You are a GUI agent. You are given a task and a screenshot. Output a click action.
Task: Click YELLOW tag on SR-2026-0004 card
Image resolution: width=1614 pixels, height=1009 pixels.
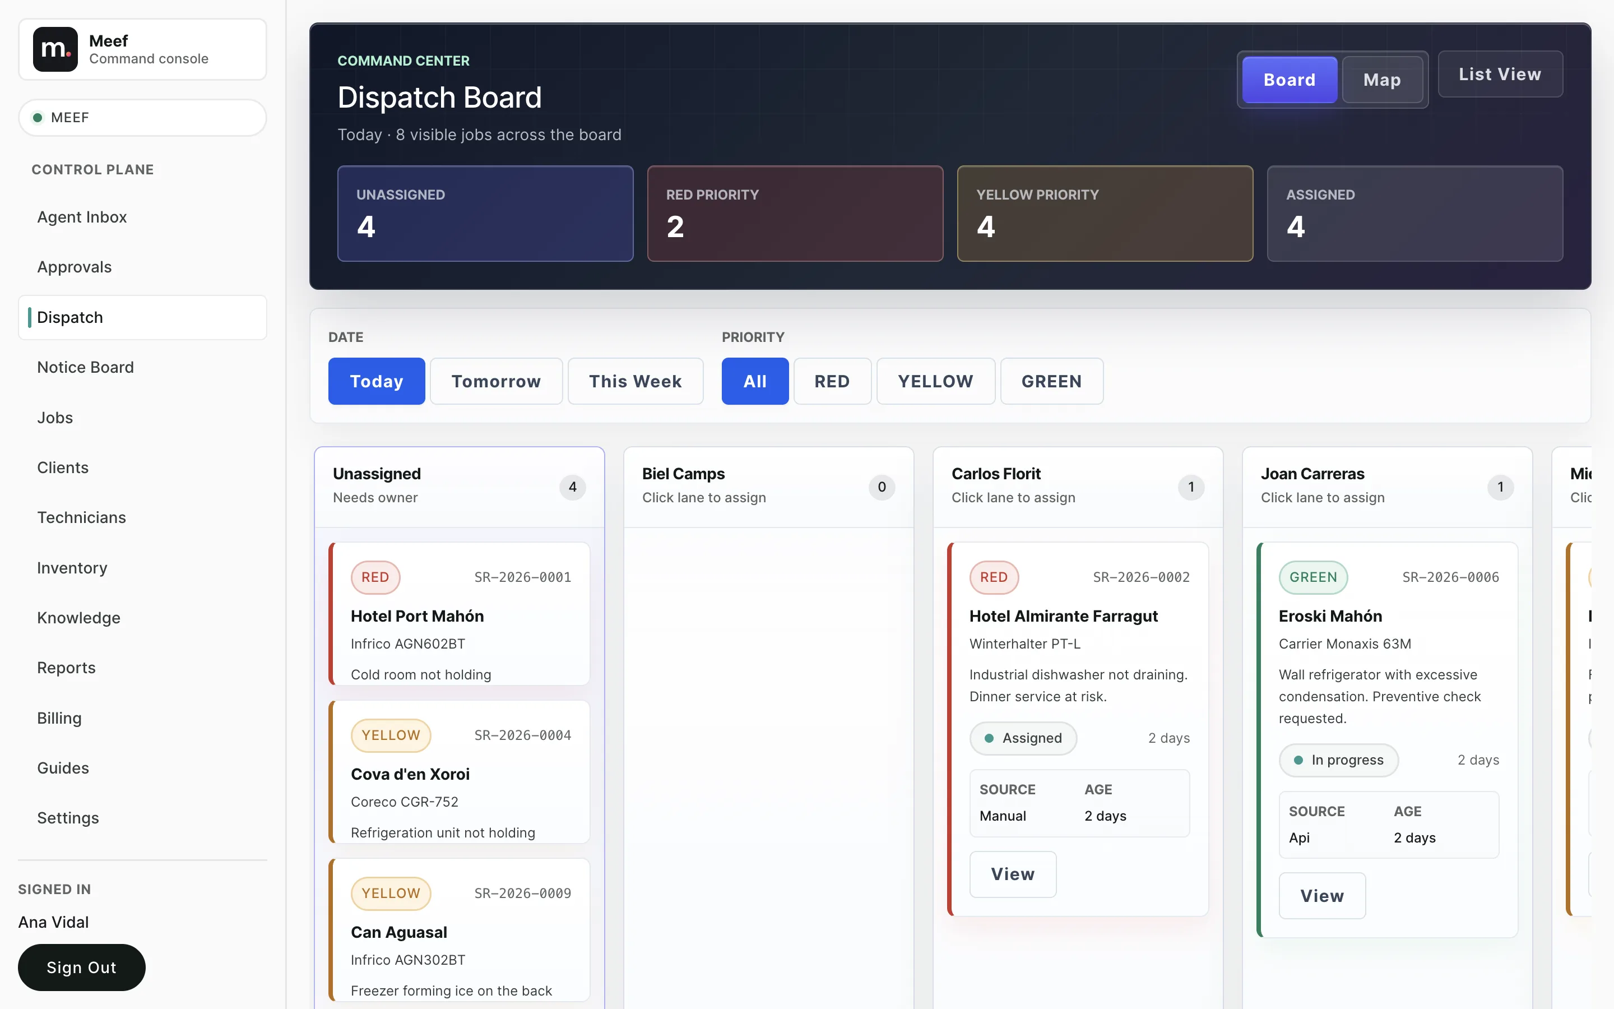391,735
